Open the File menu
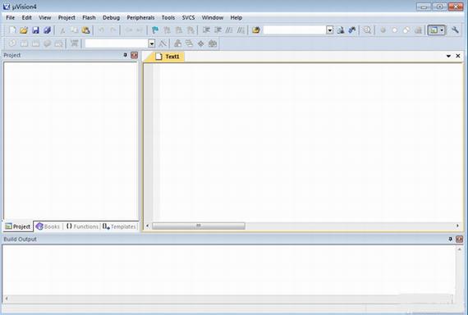The width and height of the screenshot is (468, 315). [10, 17]
